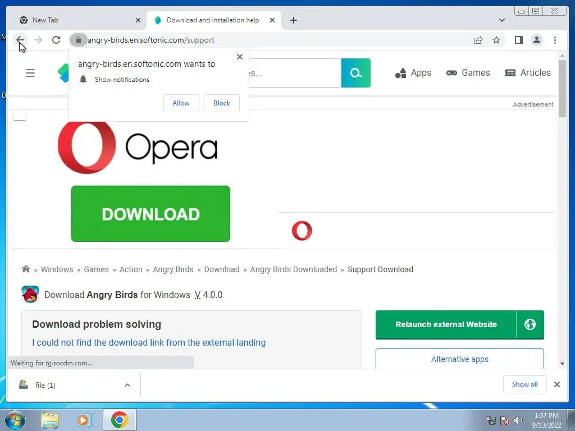
Task: Open network tray icon
Action: [491, 420]
